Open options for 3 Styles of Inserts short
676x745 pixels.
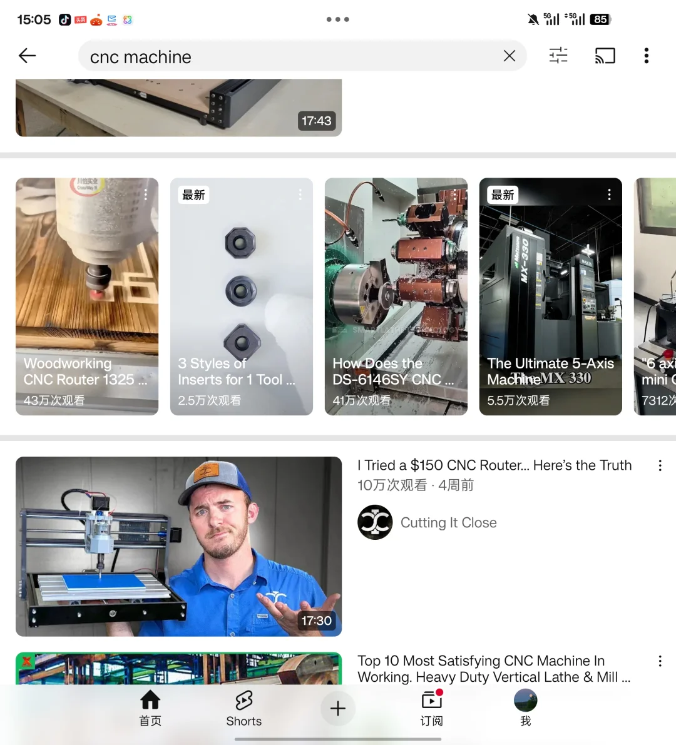300,195
